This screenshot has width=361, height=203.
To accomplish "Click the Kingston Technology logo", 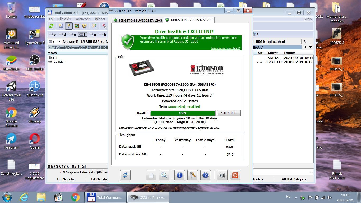I will coord(207,70).
